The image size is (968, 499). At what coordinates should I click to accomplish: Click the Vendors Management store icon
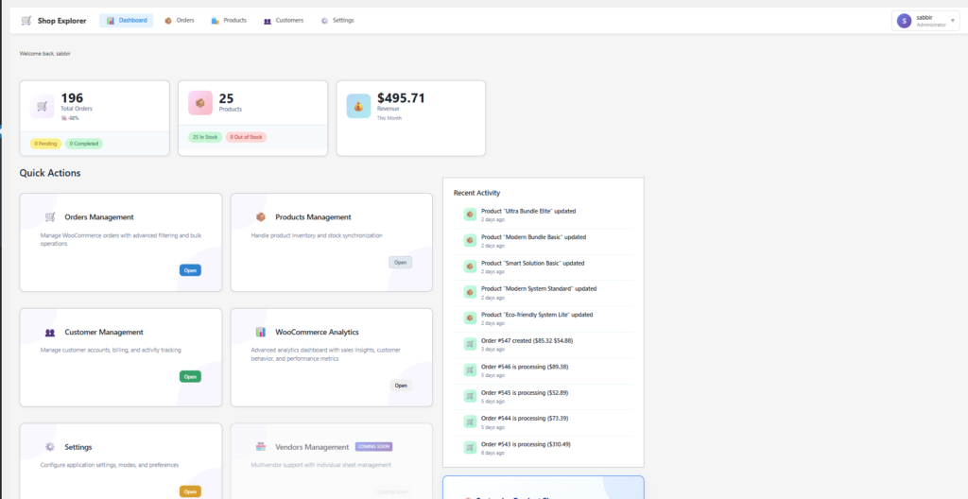tap(261, 446)
